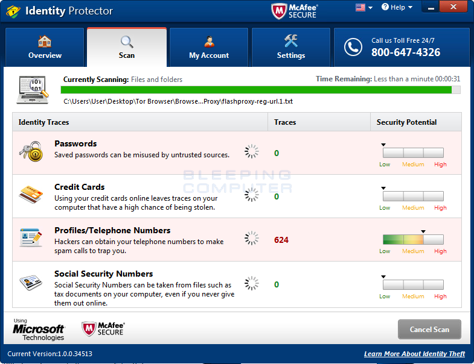This screenshot has width=474, height=364.
Task: Click the McAfee Secure logo in footer
Action: coord(103,329)
